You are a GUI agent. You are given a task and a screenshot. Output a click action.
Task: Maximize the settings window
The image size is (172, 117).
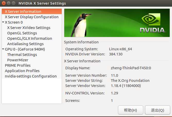[13, 3]
